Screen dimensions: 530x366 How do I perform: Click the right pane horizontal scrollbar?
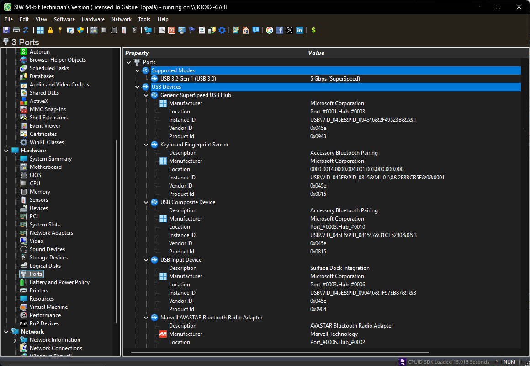tap(280, 352)
